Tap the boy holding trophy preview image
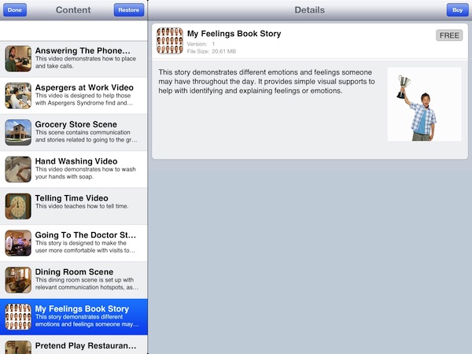472x354 pixels. 424,104
